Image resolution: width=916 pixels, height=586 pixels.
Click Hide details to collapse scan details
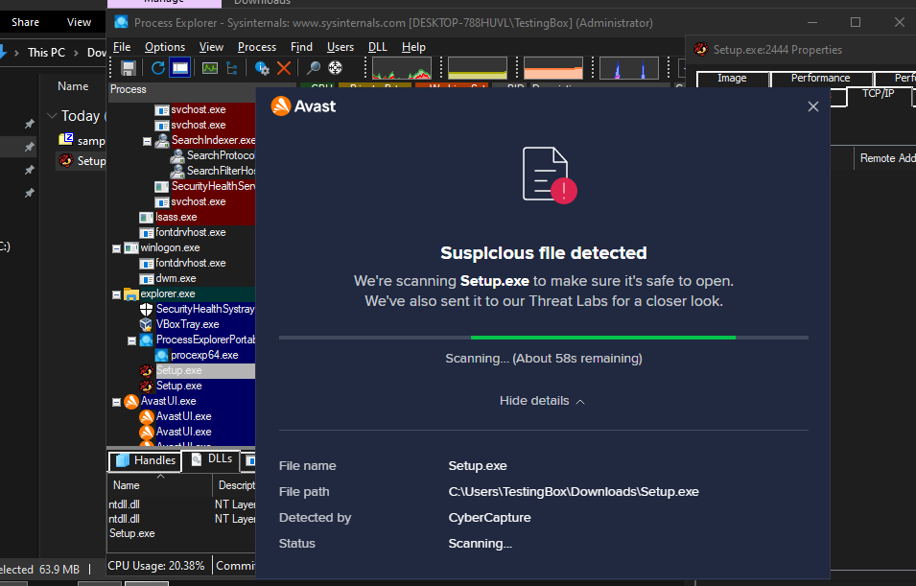coord(542,401)
